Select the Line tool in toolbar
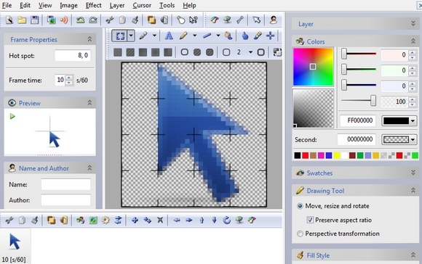This screenshot has width=422, height=264. (207, 36)
